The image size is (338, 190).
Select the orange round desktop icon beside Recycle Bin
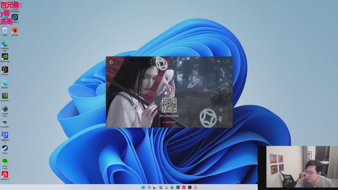[x=15, y=31]
